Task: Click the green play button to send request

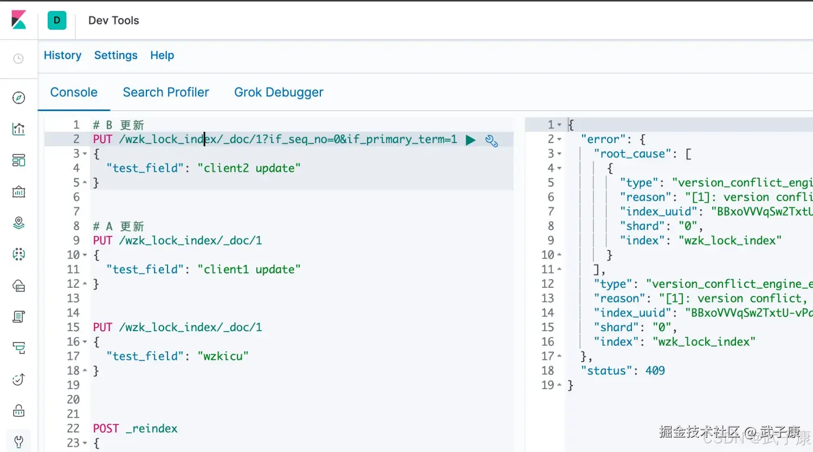Action: [470, 140]
